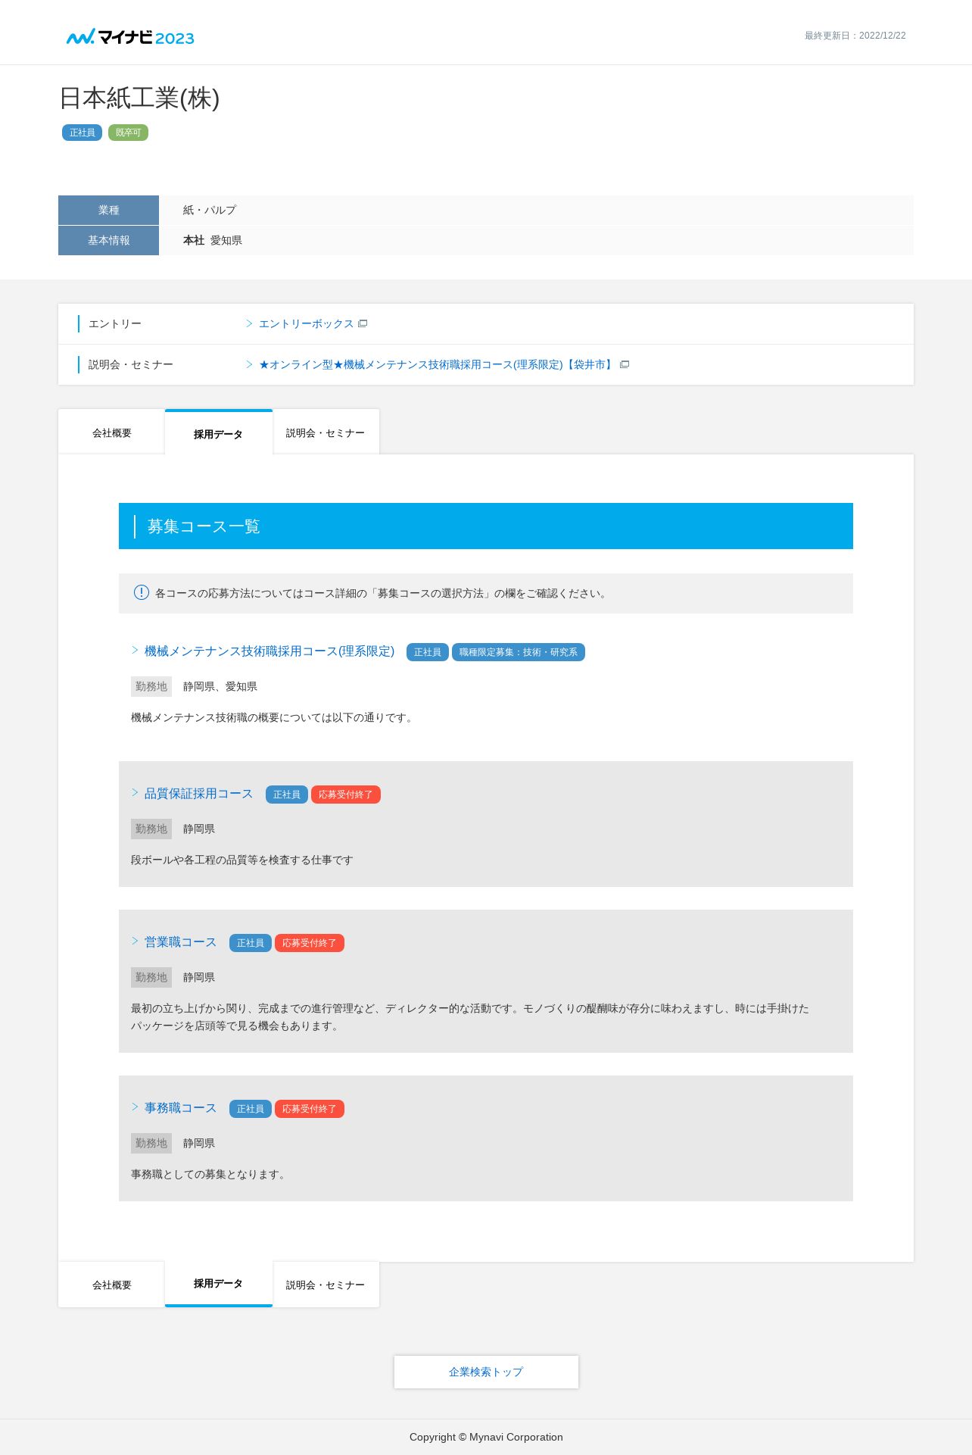Select bottom 採用データ tab
972x1455 pixels.
(218, 1284)
